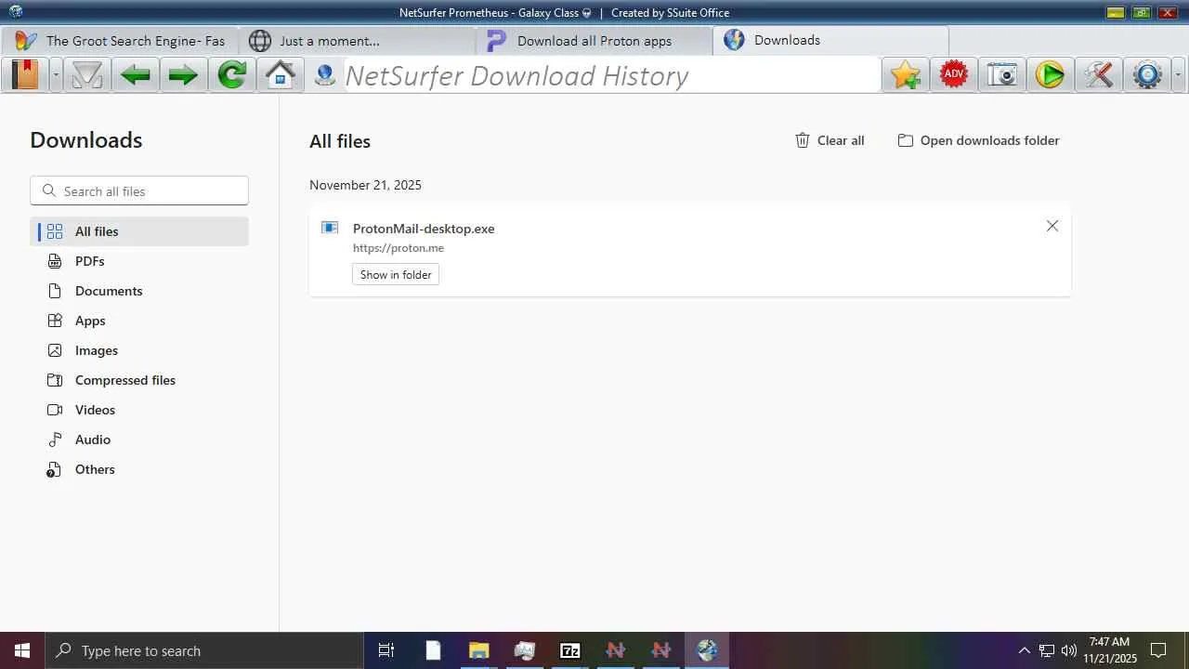Filter downloads by Images
Screen dimensions: 1189x669
(x=139, y=350)
